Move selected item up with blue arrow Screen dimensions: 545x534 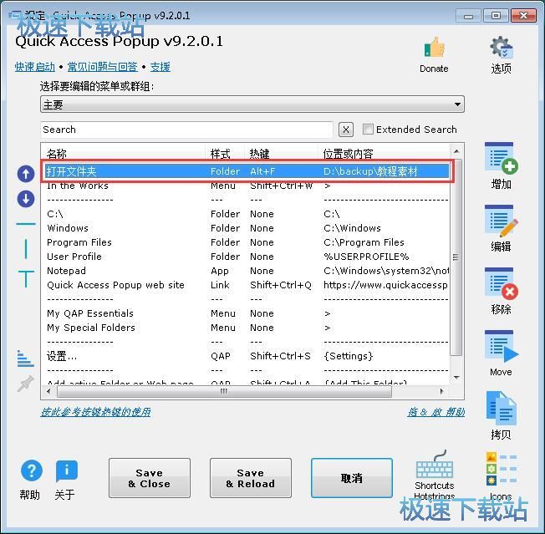tap(26, 174)
